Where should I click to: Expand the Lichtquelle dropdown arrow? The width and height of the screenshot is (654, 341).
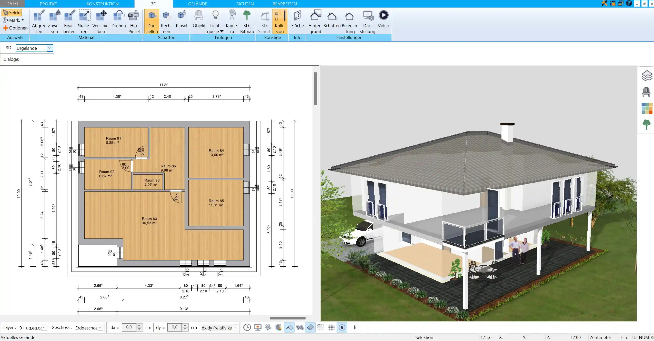coord(222,31)
